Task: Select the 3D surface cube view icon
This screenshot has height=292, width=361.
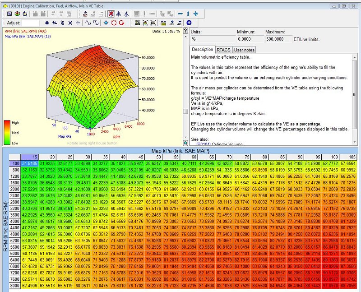Action: pos(17,14)
